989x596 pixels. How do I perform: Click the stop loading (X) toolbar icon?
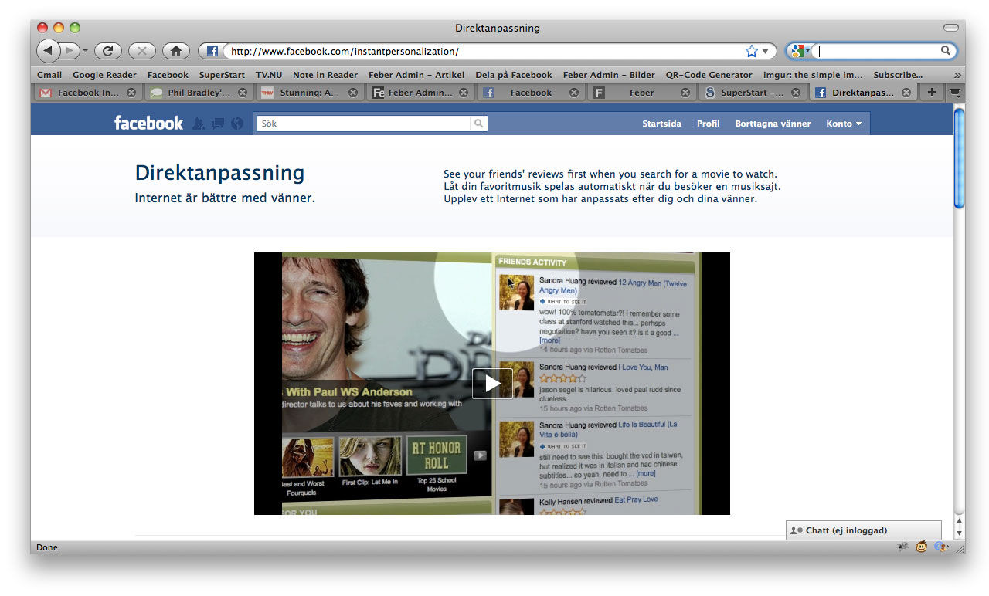[x=141, y=51]
